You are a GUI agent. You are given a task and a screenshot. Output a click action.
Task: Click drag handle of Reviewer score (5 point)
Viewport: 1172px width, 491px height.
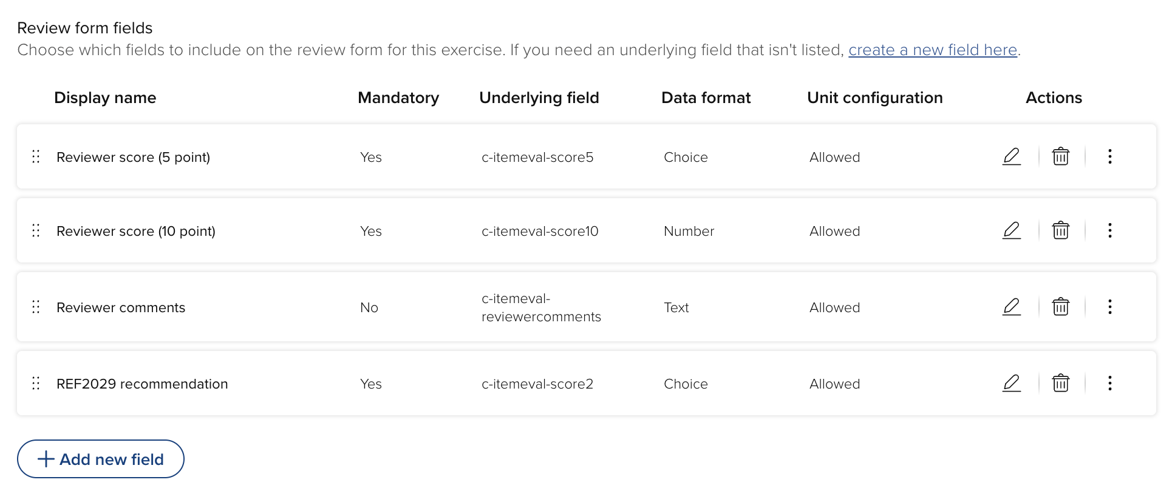[36, 157]
